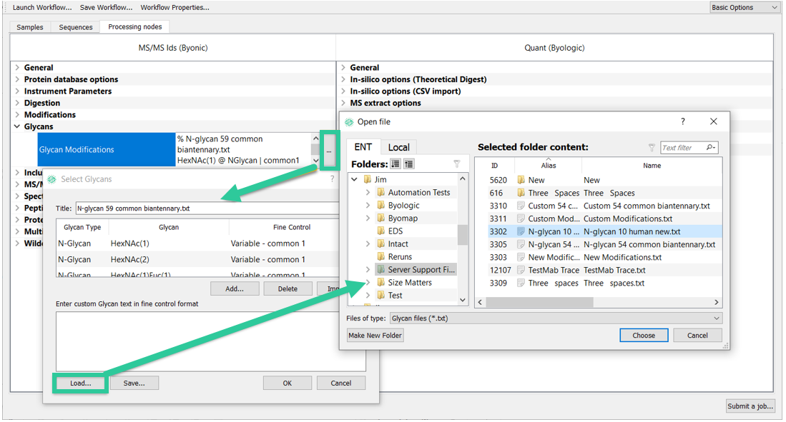The width and height of the screenshot is (786, 422).
Task: Collapse the Jim folder tree node
Action: (355, 179)
